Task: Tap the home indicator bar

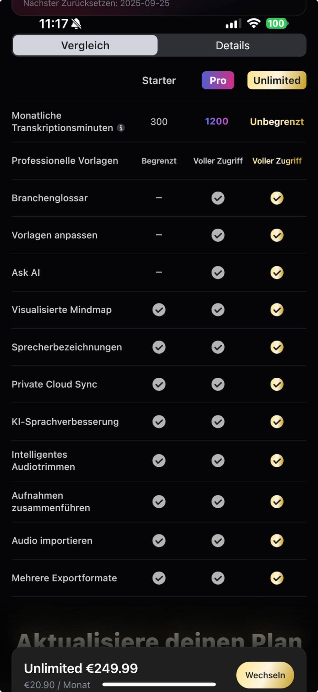Action: (x=159, y=684)
